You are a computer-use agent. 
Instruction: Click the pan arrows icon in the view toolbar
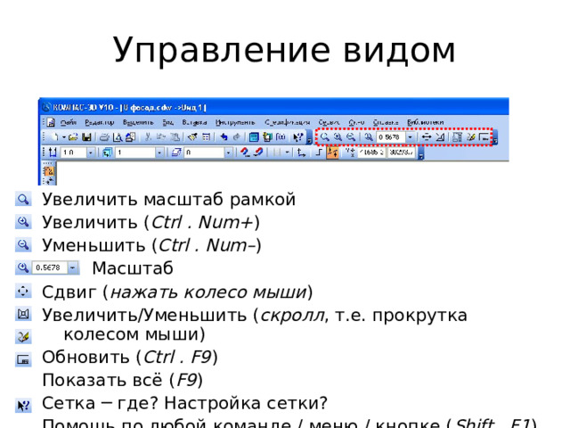(x=426, y=137)
